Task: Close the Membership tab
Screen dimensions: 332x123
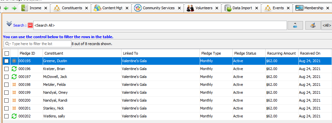Action: [x=328, y=8]
